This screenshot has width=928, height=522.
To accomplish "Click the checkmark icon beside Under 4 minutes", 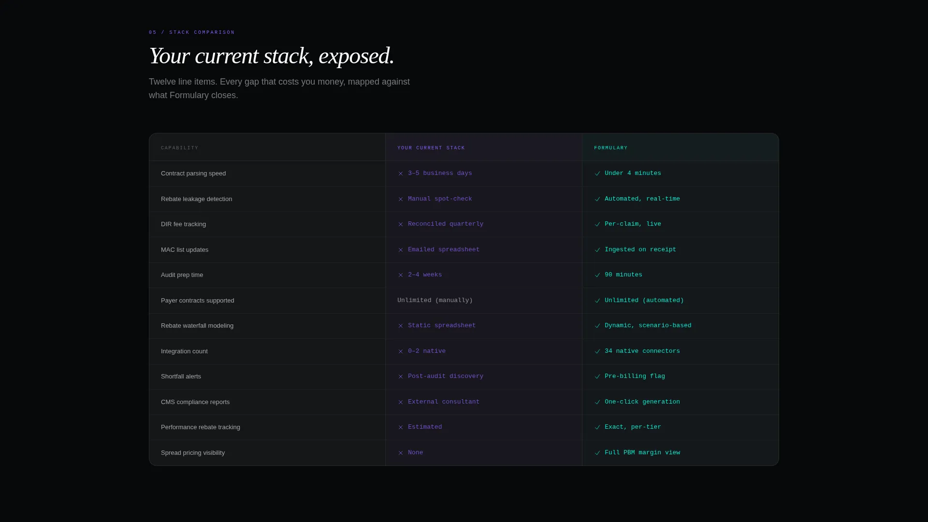I will click(597, 174).
